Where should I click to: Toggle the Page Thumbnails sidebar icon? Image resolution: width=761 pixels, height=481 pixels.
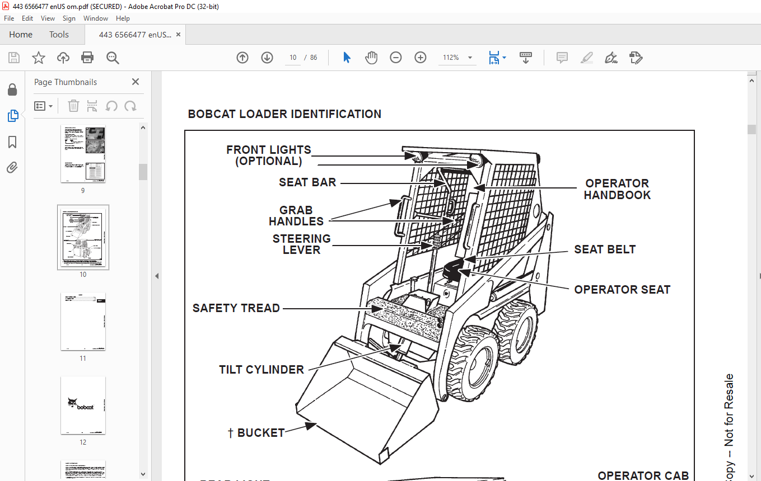pyautogui.click(x=12, y=116)
